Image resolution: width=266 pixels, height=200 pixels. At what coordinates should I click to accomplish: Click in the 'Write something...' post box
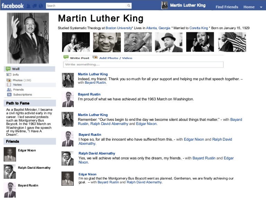pyautogui.click(x=143, y=65)
